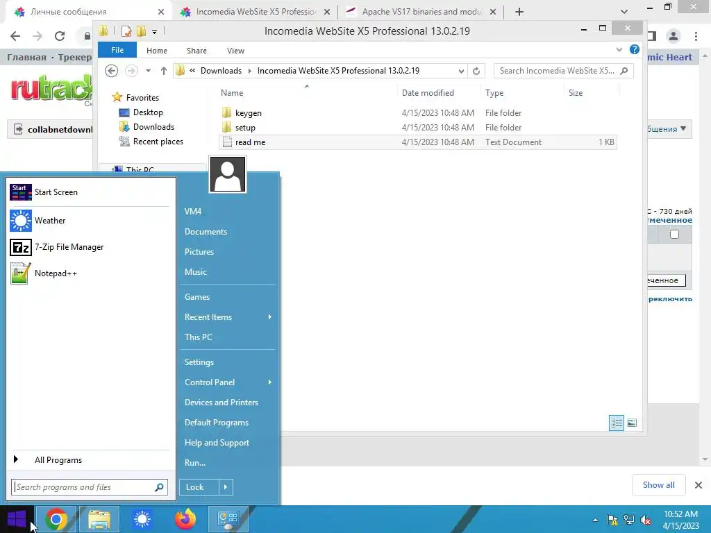Switch to large icons view layout
The height and width of the screenshot is (533, 711).
(632, 423)
